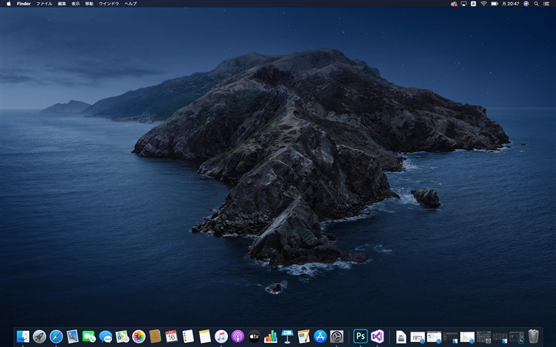Restore minimized System Preferences badged window
The width and height of the screenshot is (556, 347).
coord(484,337)
